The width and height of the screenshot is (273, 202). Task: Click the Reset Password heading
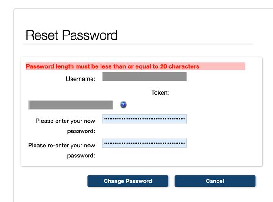(x=72, y=35)
